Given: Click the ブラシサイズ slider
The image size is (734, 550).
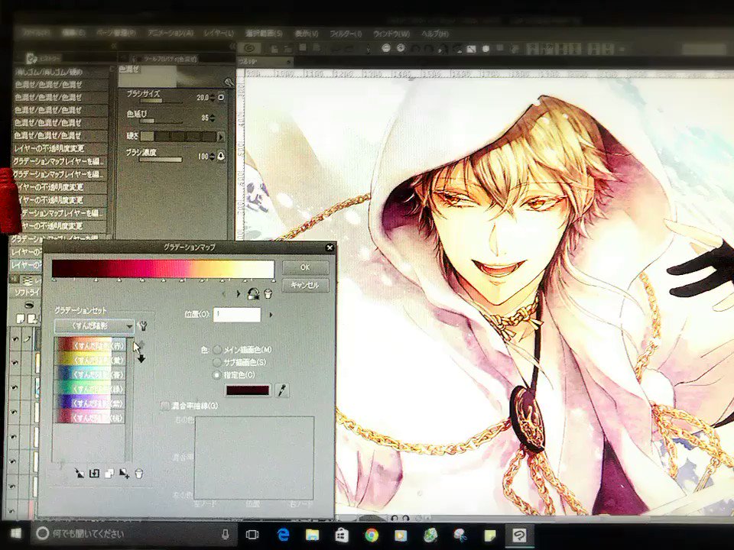Looking at the screenshot, I should pyautogui.click(x=161, y=101).
